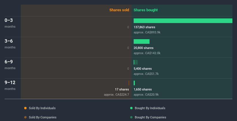
Task: Click the approx. CA$20.9k amount
Action: click(x=146, y=94)
